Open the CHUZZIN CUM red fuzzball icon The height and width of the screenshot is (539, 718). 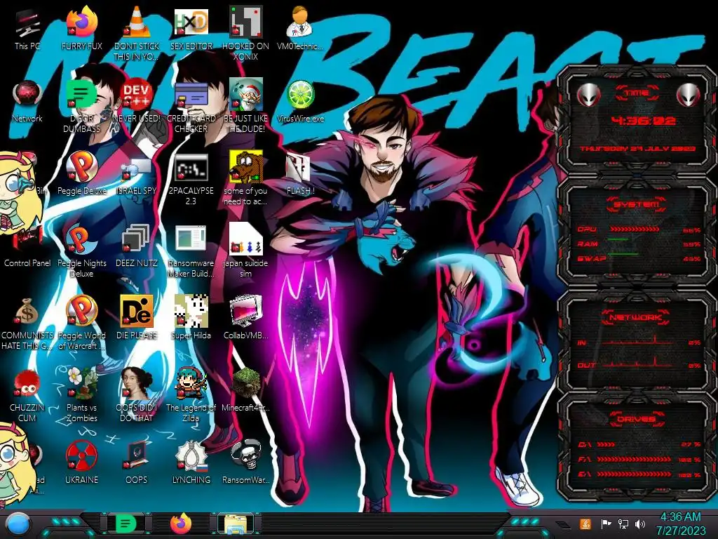(x=27, y=396)
